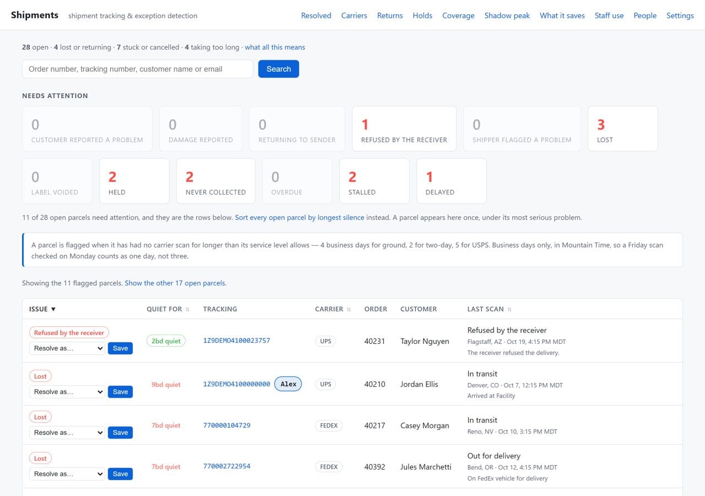Open Settings from the top navigation
705x496 pixels.
click(680, 15)
